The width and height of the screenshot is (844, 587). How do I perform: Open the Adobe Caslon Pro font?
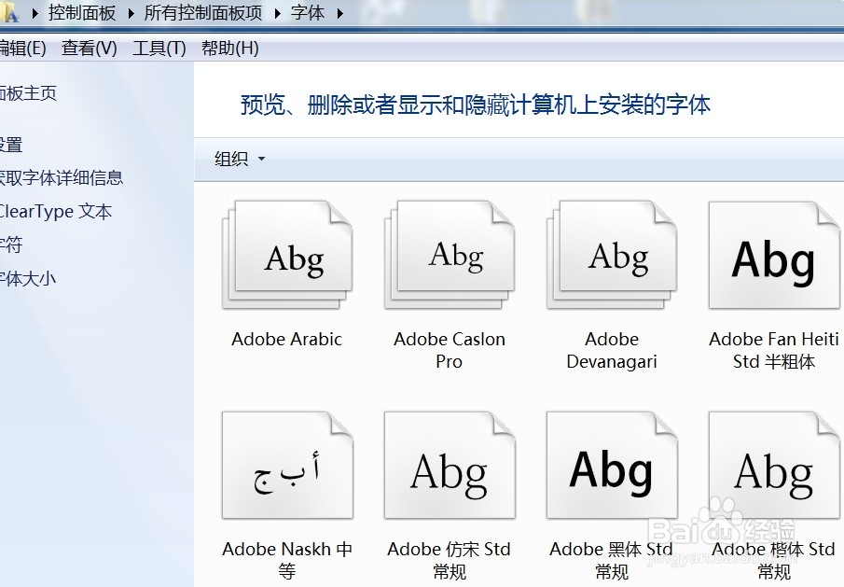click(x=449, y=254)
